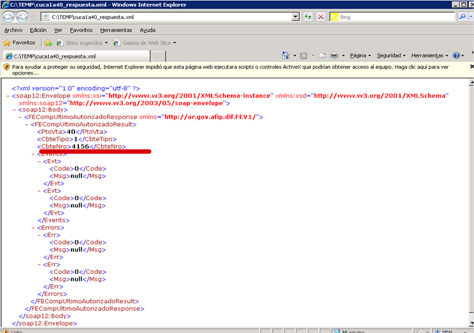474x333 pixels.
Task: Collapse the first Evt node
Action: point(39,161)
